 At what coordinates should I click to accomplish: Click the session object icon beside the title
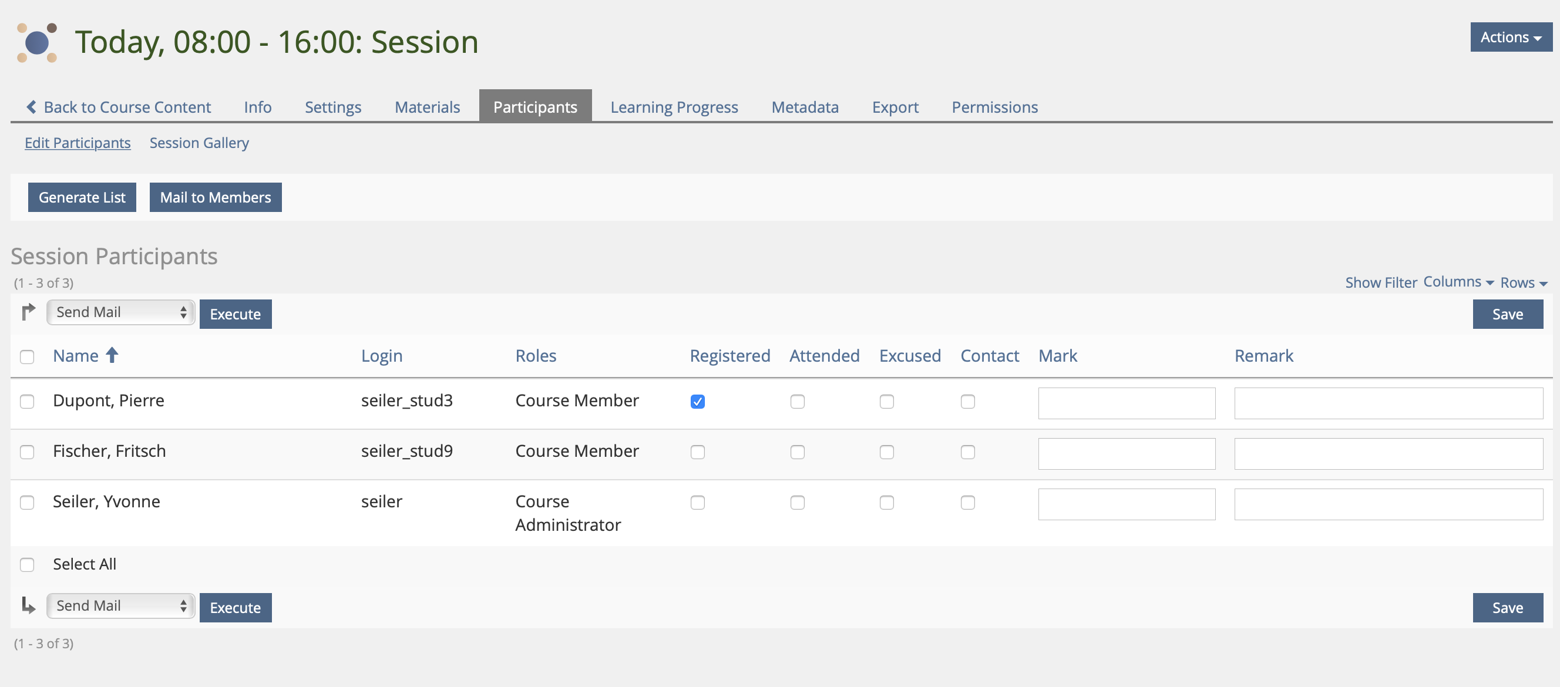pos(37,42)
